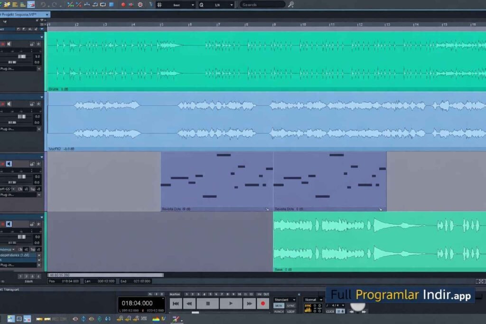
Task: Enable the LOOP toggle in the transport
Action: pyautogui.click(x=290, y=312)
